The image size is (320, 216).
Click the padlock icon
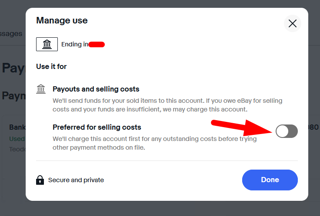[x=40, y=180]
